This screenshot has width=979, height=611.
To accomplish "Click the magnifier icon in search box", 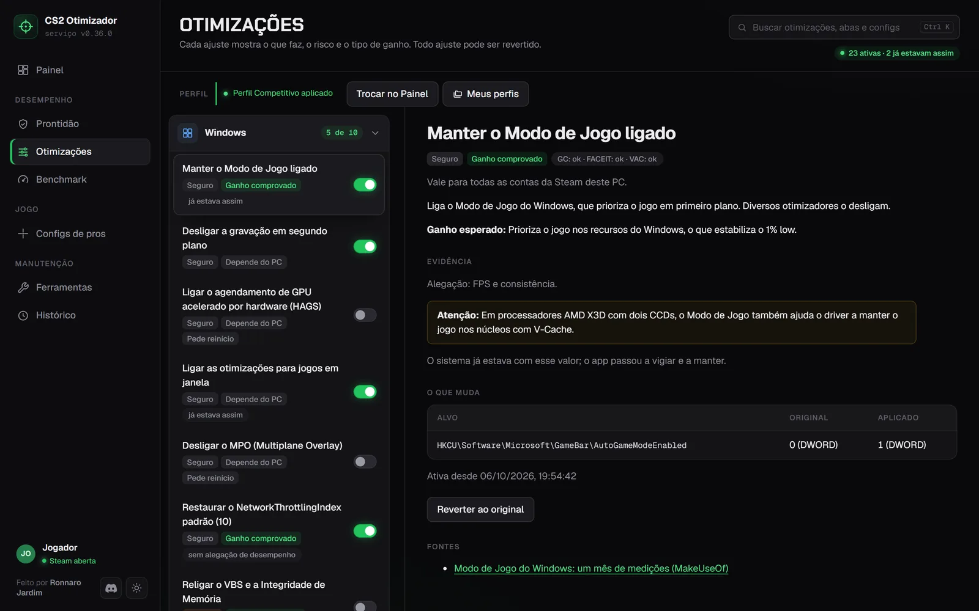I will 742,27.
